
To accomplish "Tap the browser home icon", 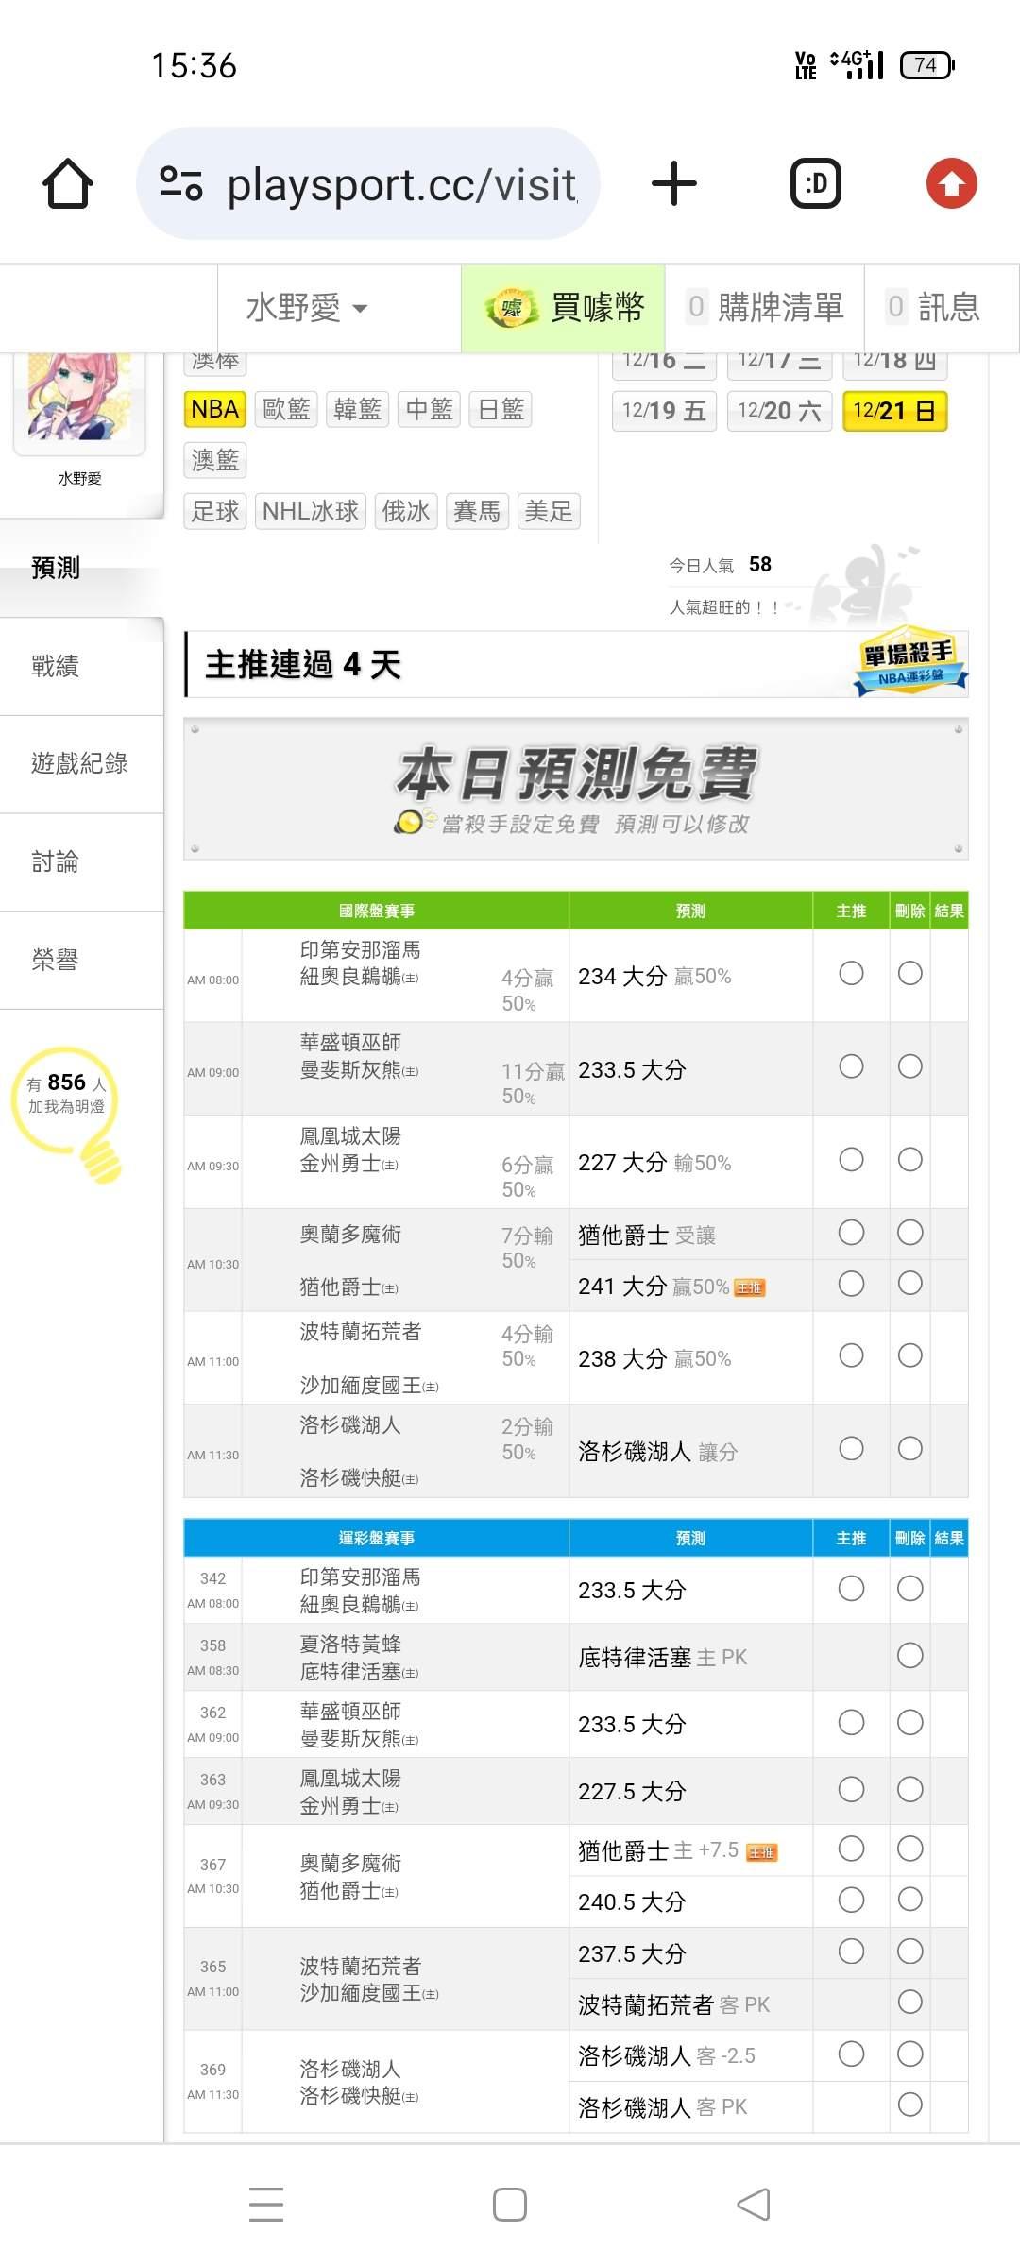I will coord(68,183).
